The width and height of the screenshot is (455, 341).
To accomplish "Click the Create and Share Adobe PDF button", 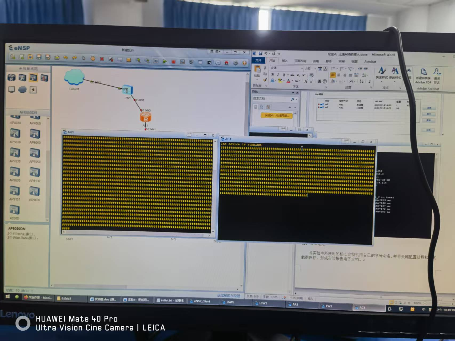I will 423,76.
